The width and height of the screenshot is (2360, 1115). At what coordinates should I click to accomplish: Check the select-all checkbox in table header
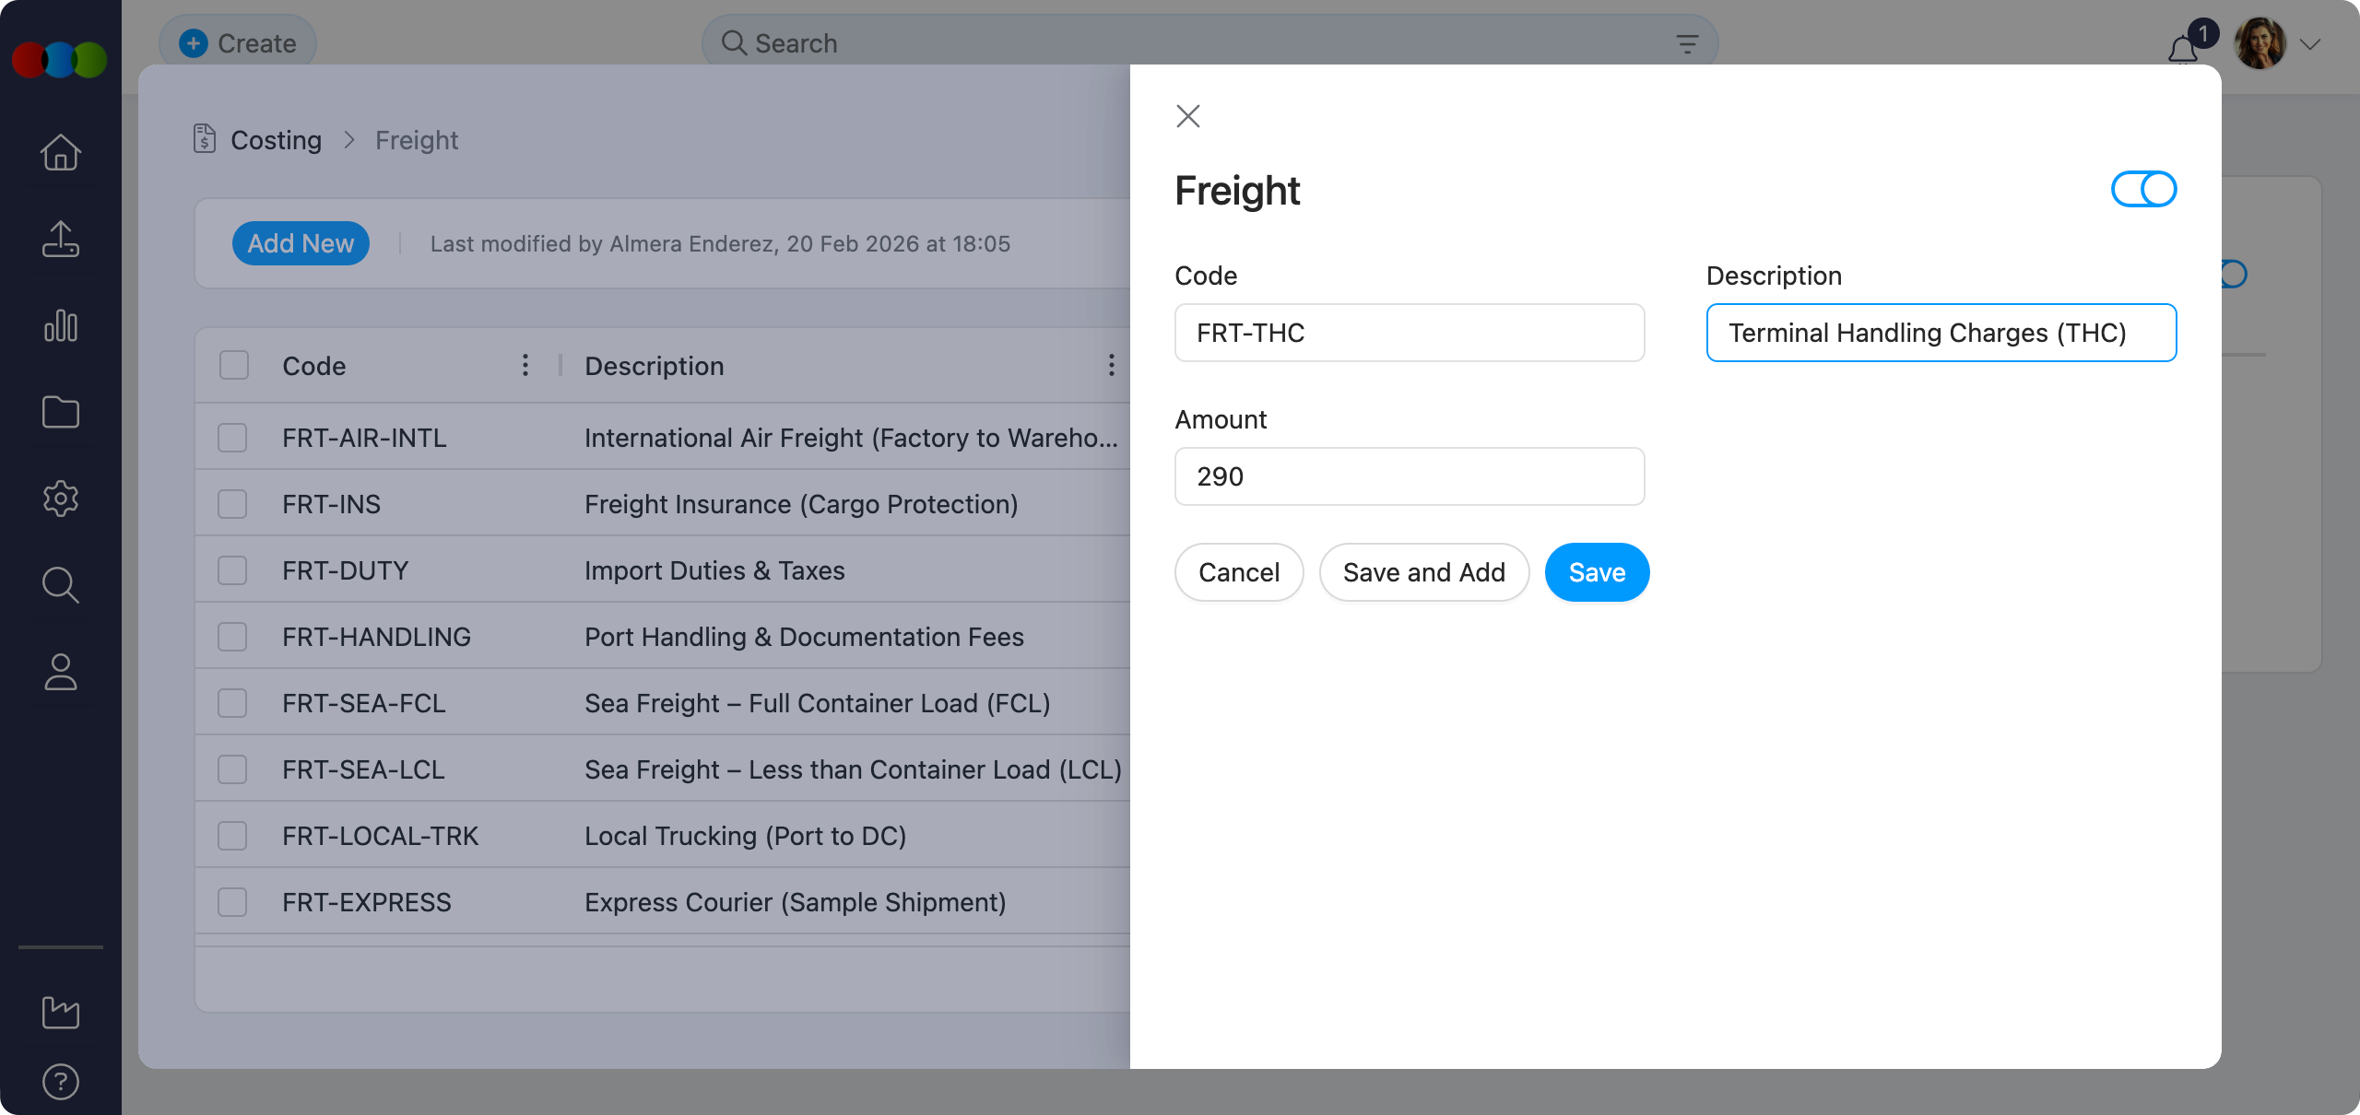tap(232, 365)
